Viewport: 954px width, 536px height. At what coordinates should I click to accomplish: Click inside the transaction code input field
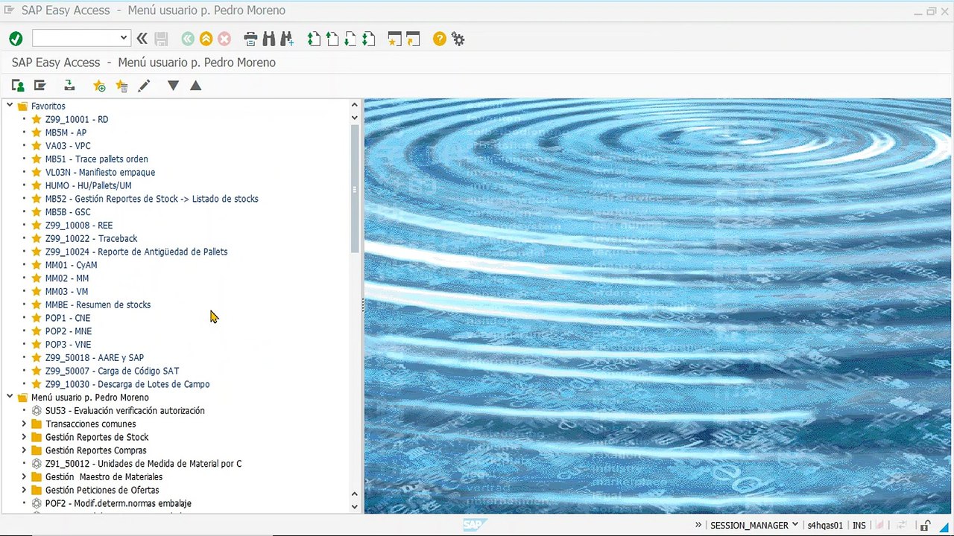[75, 39]
